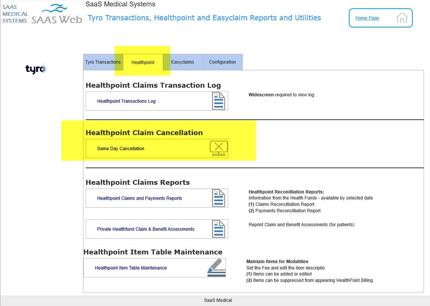The width and height of the screenshot is (430, 306).
Task: Click the Healthpoint Claims and Payments Reports document icon
Action: point(218,198)
